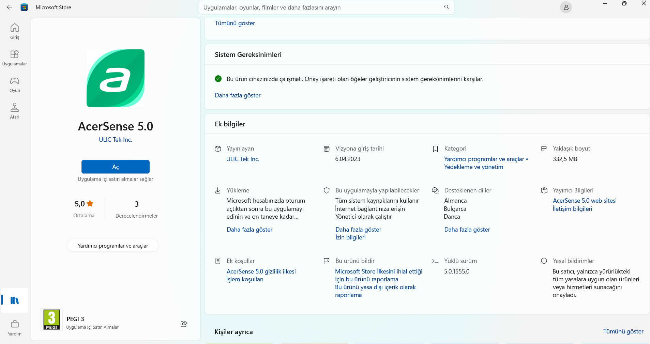Open ULIC Tek Inc. publisher link under title

[x=116, y=140]
